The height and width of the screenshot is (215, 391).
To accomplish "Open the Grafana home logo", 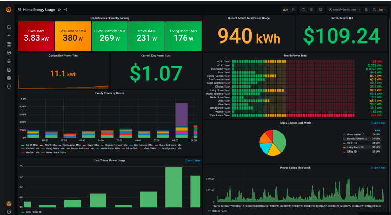I will pyautogui.click(x=9, y=10).
